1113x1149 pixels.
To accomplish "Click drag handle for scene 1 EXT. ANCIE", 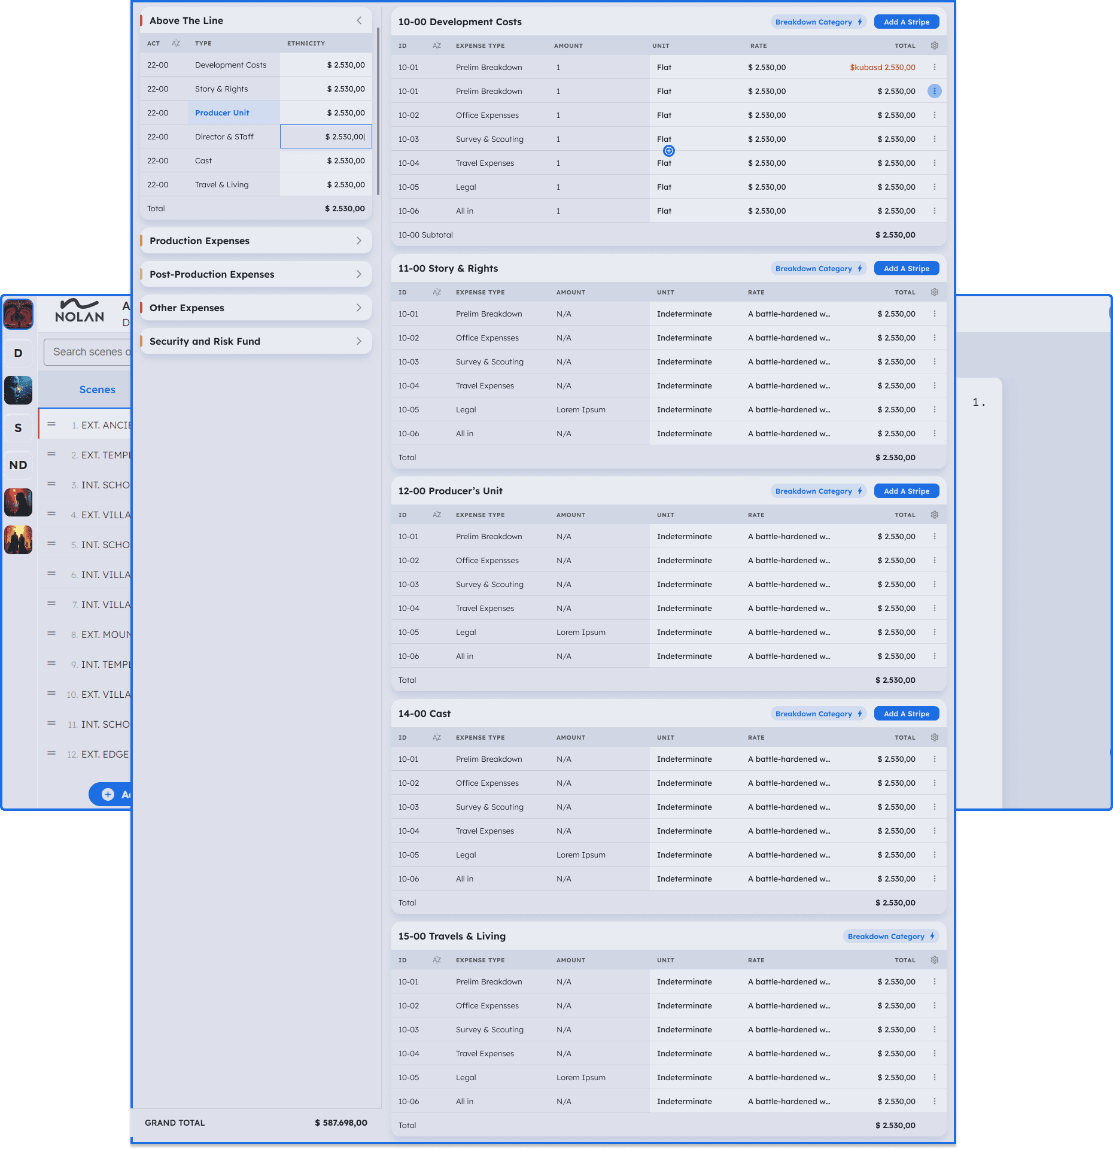I will (51, 424).
